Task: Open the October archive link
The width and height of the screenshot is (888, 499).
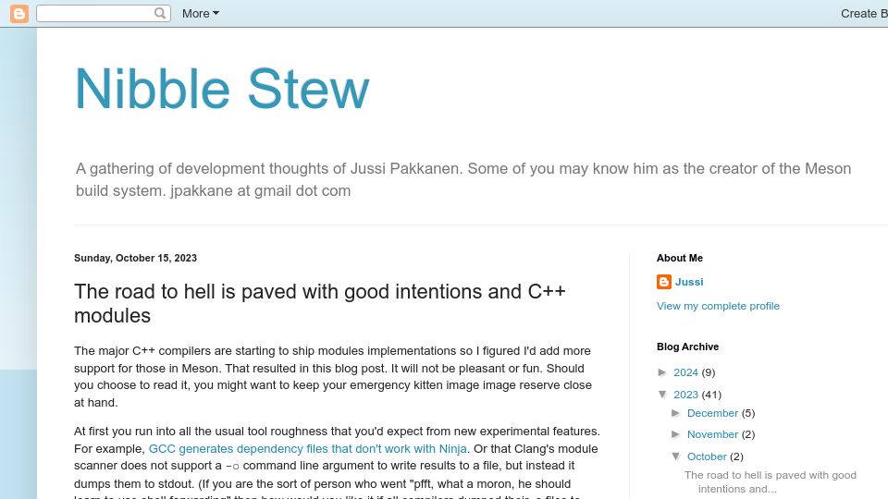Action: (x=707, y=456)
